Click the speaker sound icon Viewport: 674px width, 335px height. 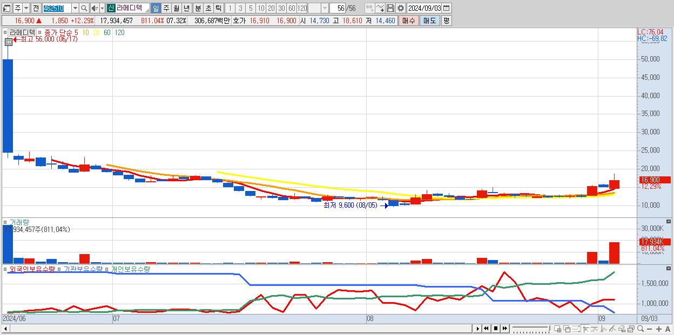(94, 8)
